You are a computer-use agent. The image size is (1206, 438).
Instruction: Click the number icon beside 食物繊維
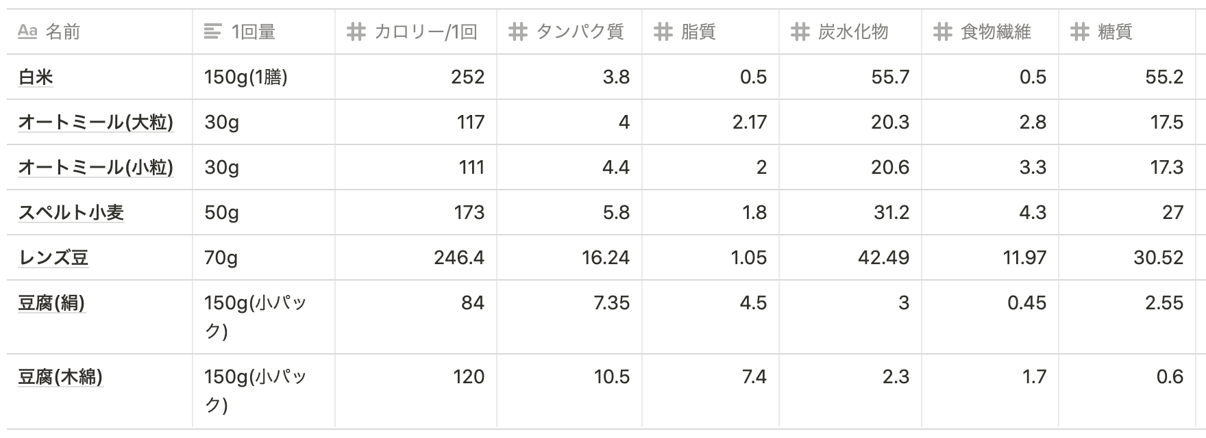942,31
